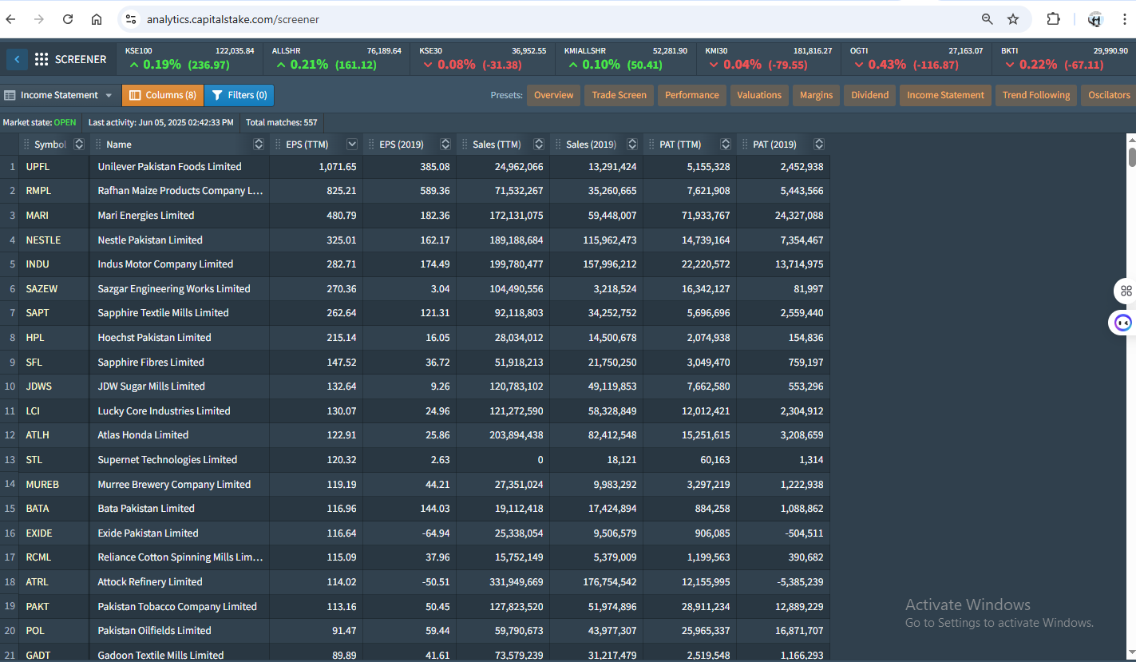Click Lucky Core Industries Limited name
This screenshot has width=1136, height=662.
(164, 410)
